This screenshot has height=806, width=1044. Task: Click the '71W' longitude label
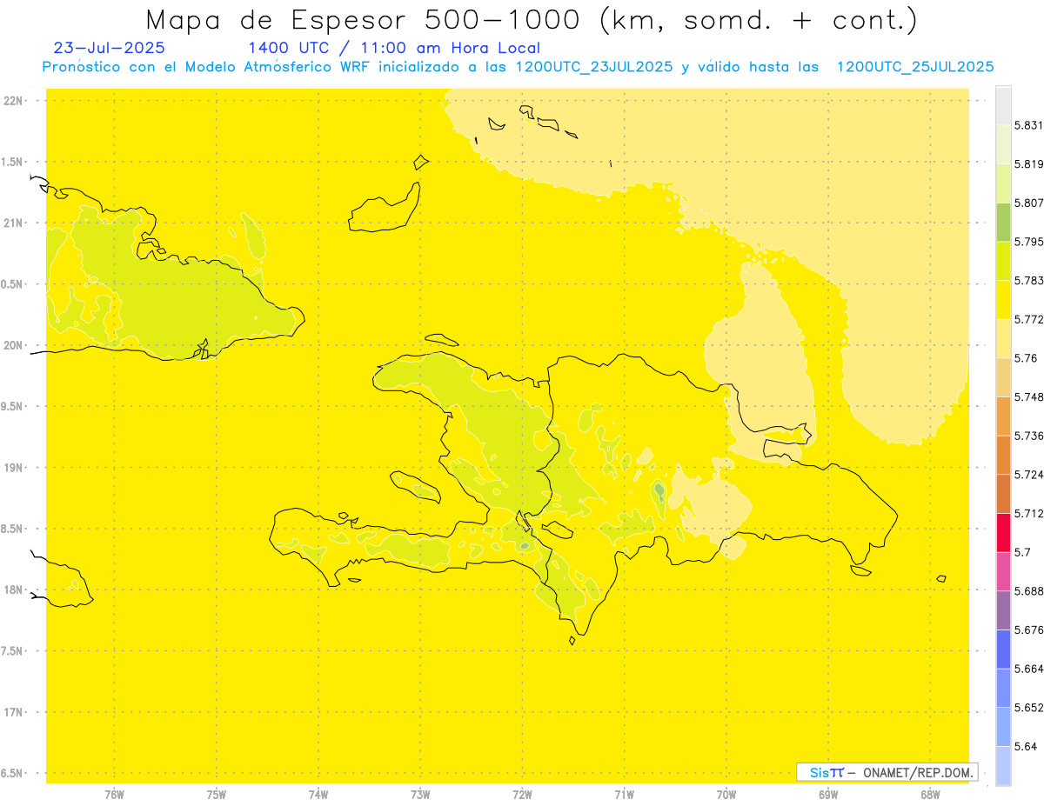coord(624,795)
